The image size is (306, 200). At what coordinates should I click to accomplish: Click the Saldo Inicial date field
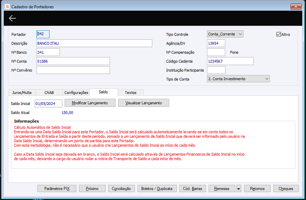tap(49, 103)
